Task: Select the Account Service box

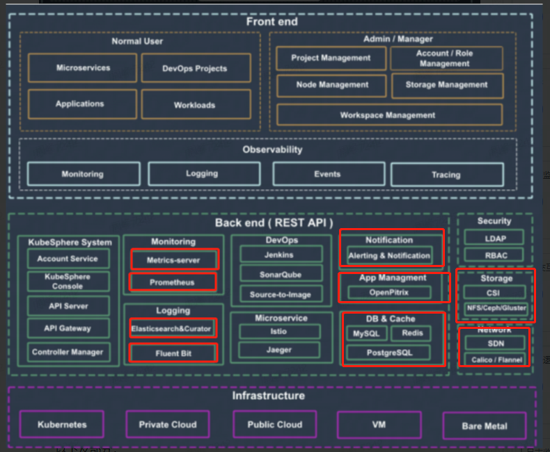Action: coord(68,259)
